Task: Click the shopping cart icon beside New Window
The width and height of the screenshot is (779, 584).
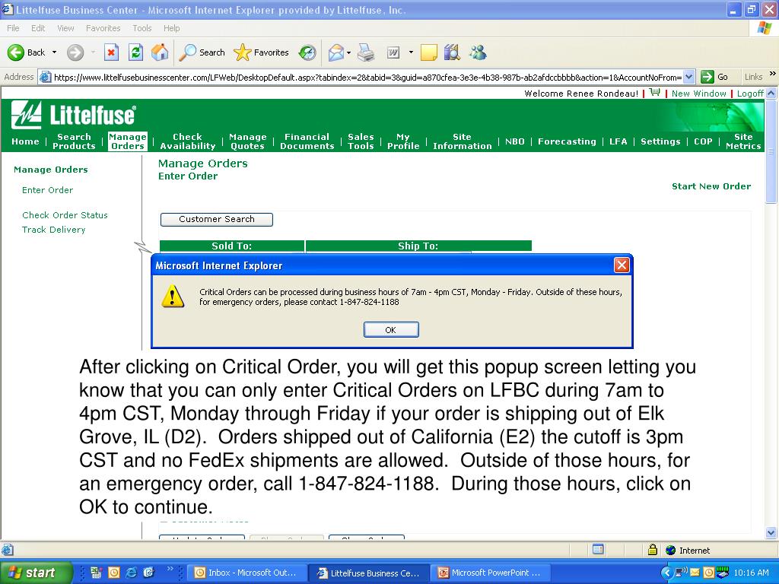Action: pos(655,92)
